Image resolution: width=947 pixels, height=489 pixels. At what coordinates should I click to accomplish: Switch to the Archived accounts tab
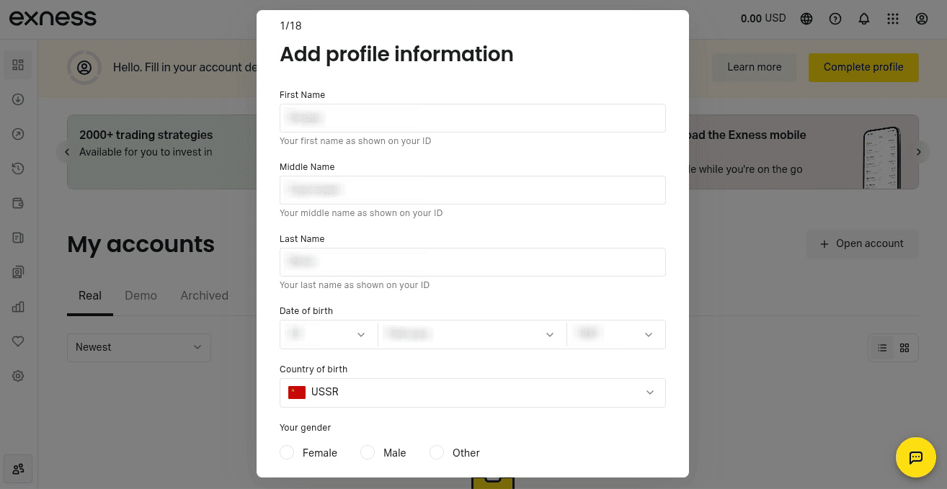pos(204,295)
